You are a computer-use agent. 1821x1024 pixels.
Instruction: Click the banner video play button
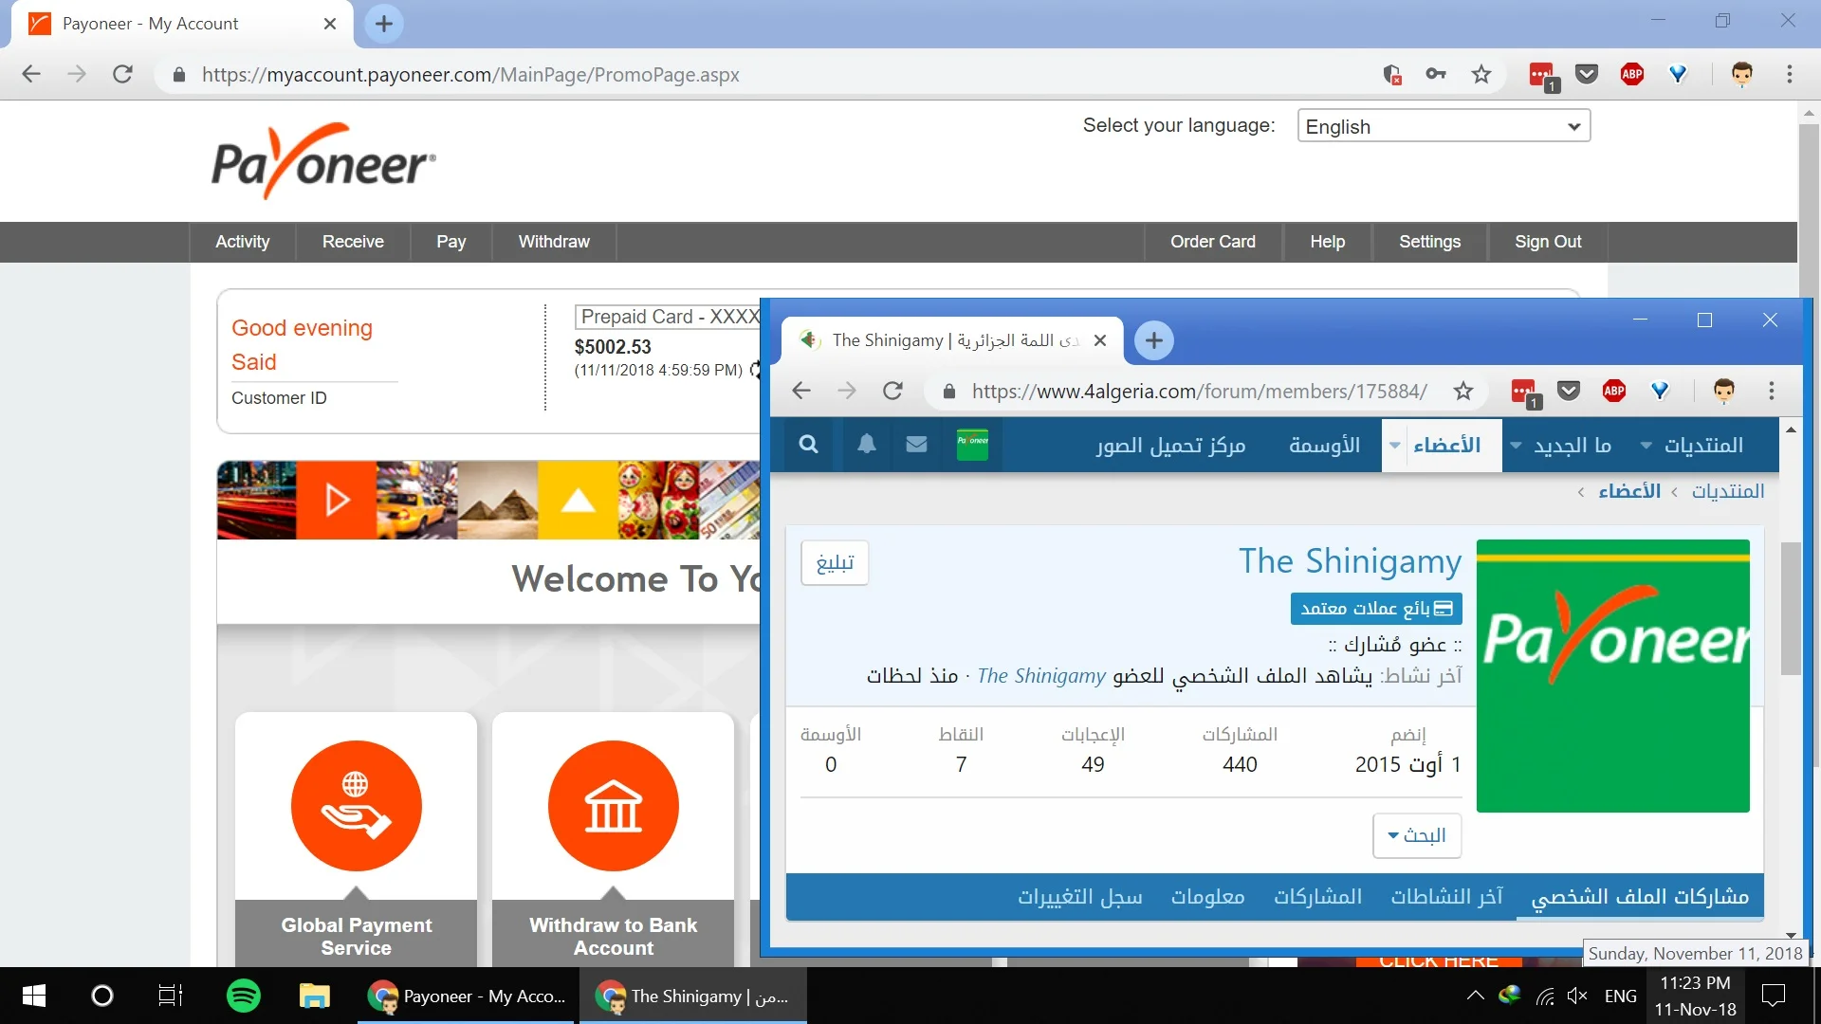pos(337,500)
